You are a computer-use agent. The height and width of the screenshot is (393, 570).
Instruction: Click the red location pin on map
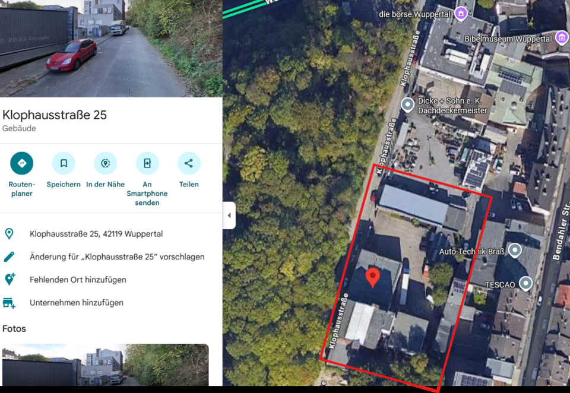point(372,277)
